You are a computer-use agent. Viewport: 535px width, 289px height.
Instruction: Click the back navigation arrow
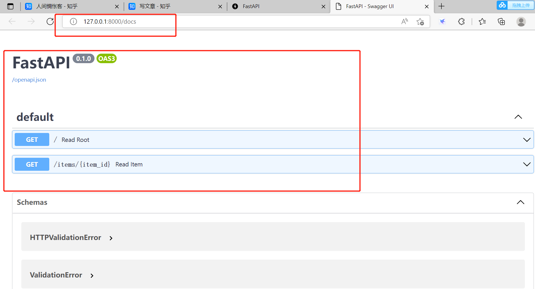coord(12,21)
